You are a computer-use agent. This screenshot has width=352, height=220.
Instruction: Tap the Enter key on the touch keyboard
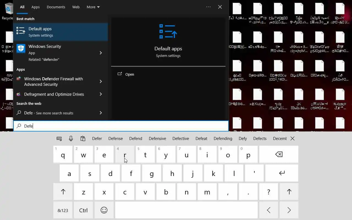[x=282, y=173]
